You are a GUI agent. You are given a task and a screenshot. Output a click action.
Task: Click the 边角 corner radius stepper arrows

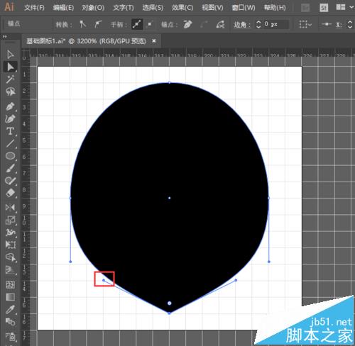tap(258, 24)
